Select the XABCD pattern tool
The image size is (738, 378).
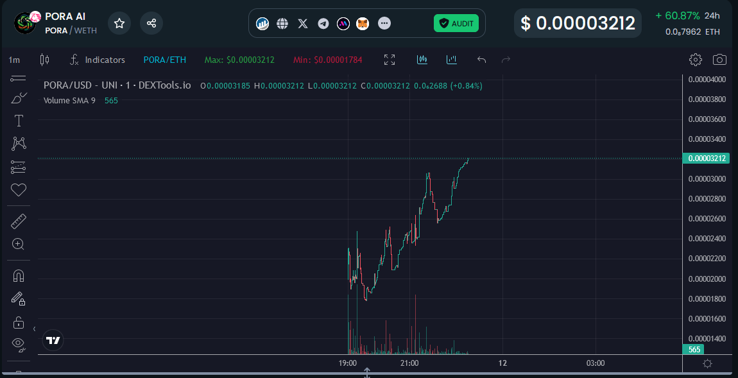tap(19, 144)
